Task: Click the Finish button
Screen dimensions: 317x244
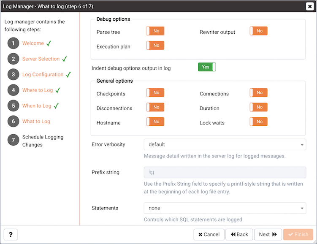Action: tap(298, 234)
